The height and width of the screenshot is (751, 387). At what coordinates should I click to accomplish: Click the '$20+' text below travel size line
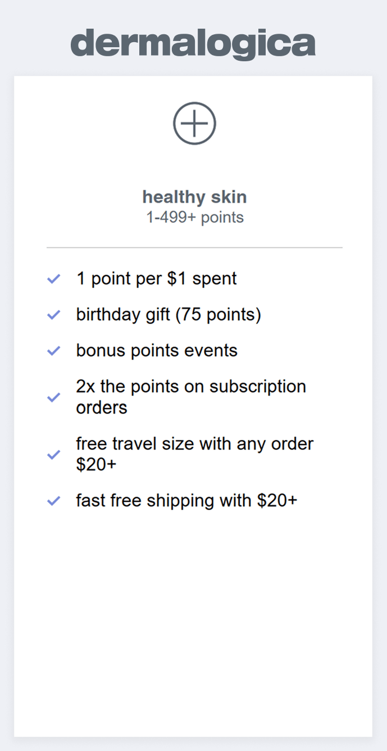point(96,465)
